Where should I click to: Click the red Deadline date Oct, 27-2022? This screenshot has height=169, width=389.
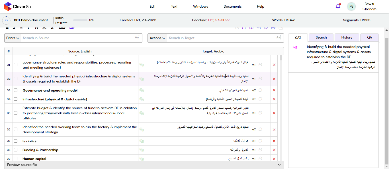pyautogui.click(x=219, y=20)
